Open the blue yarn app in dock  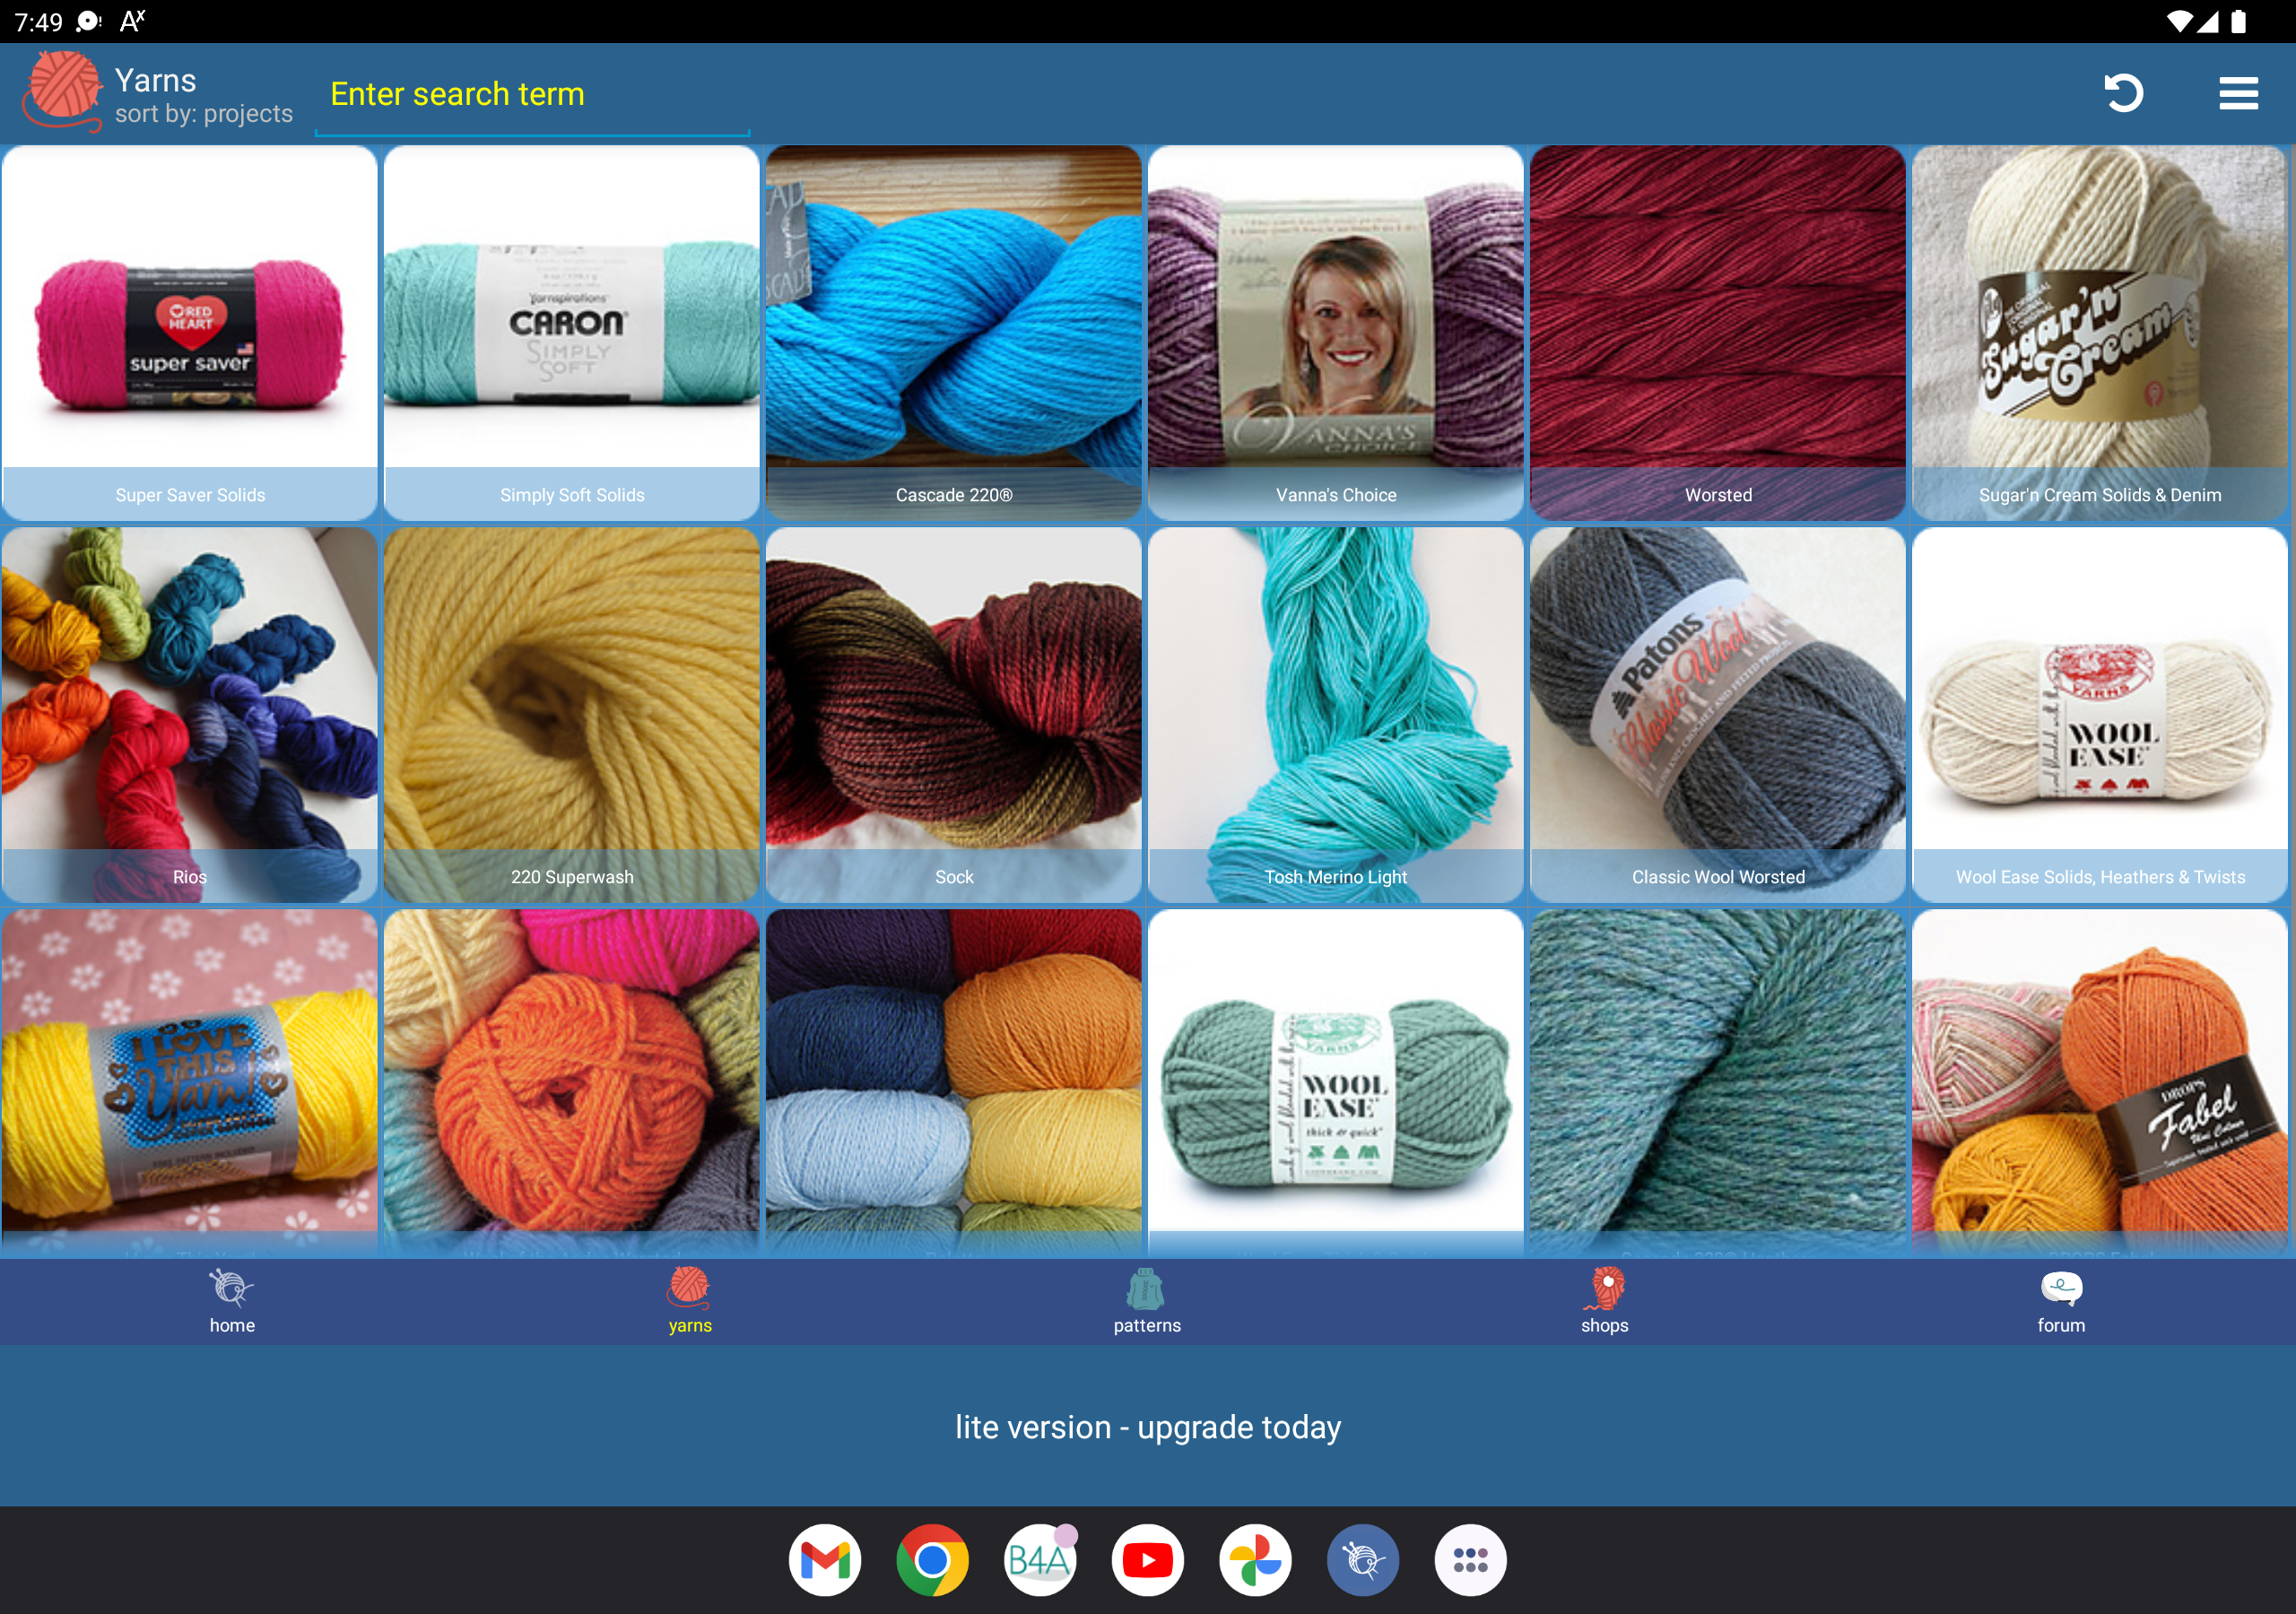[1363, 1560]
